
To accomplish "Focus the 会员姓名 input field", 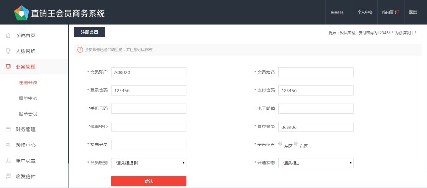I will [316, 72].
